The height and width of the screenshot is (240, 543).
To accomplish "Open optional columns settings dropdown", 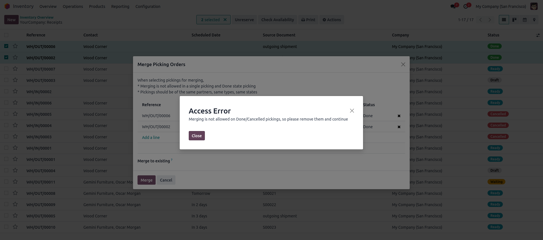I will coord(538,35).
